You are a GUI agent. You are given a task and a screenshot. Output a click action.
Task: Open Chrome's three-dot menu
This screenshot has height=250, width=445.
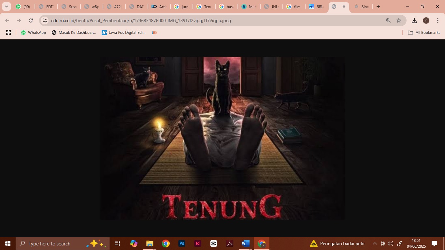438,20
